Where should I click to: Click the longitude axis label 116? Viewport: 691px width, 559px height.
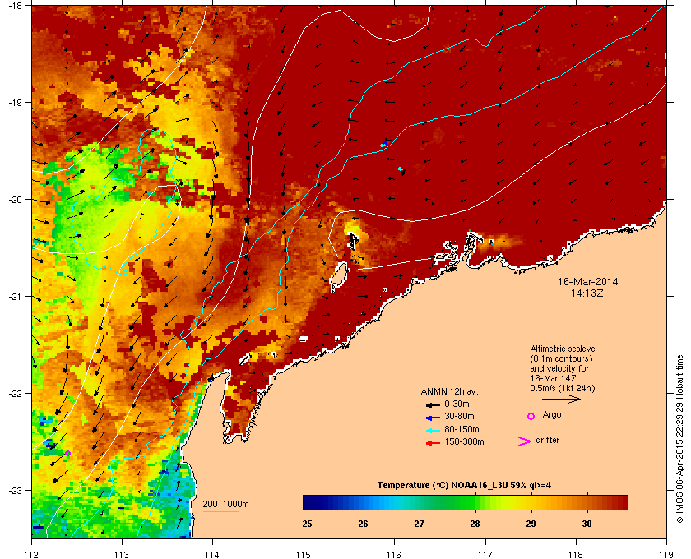click(x=394, y=555)
